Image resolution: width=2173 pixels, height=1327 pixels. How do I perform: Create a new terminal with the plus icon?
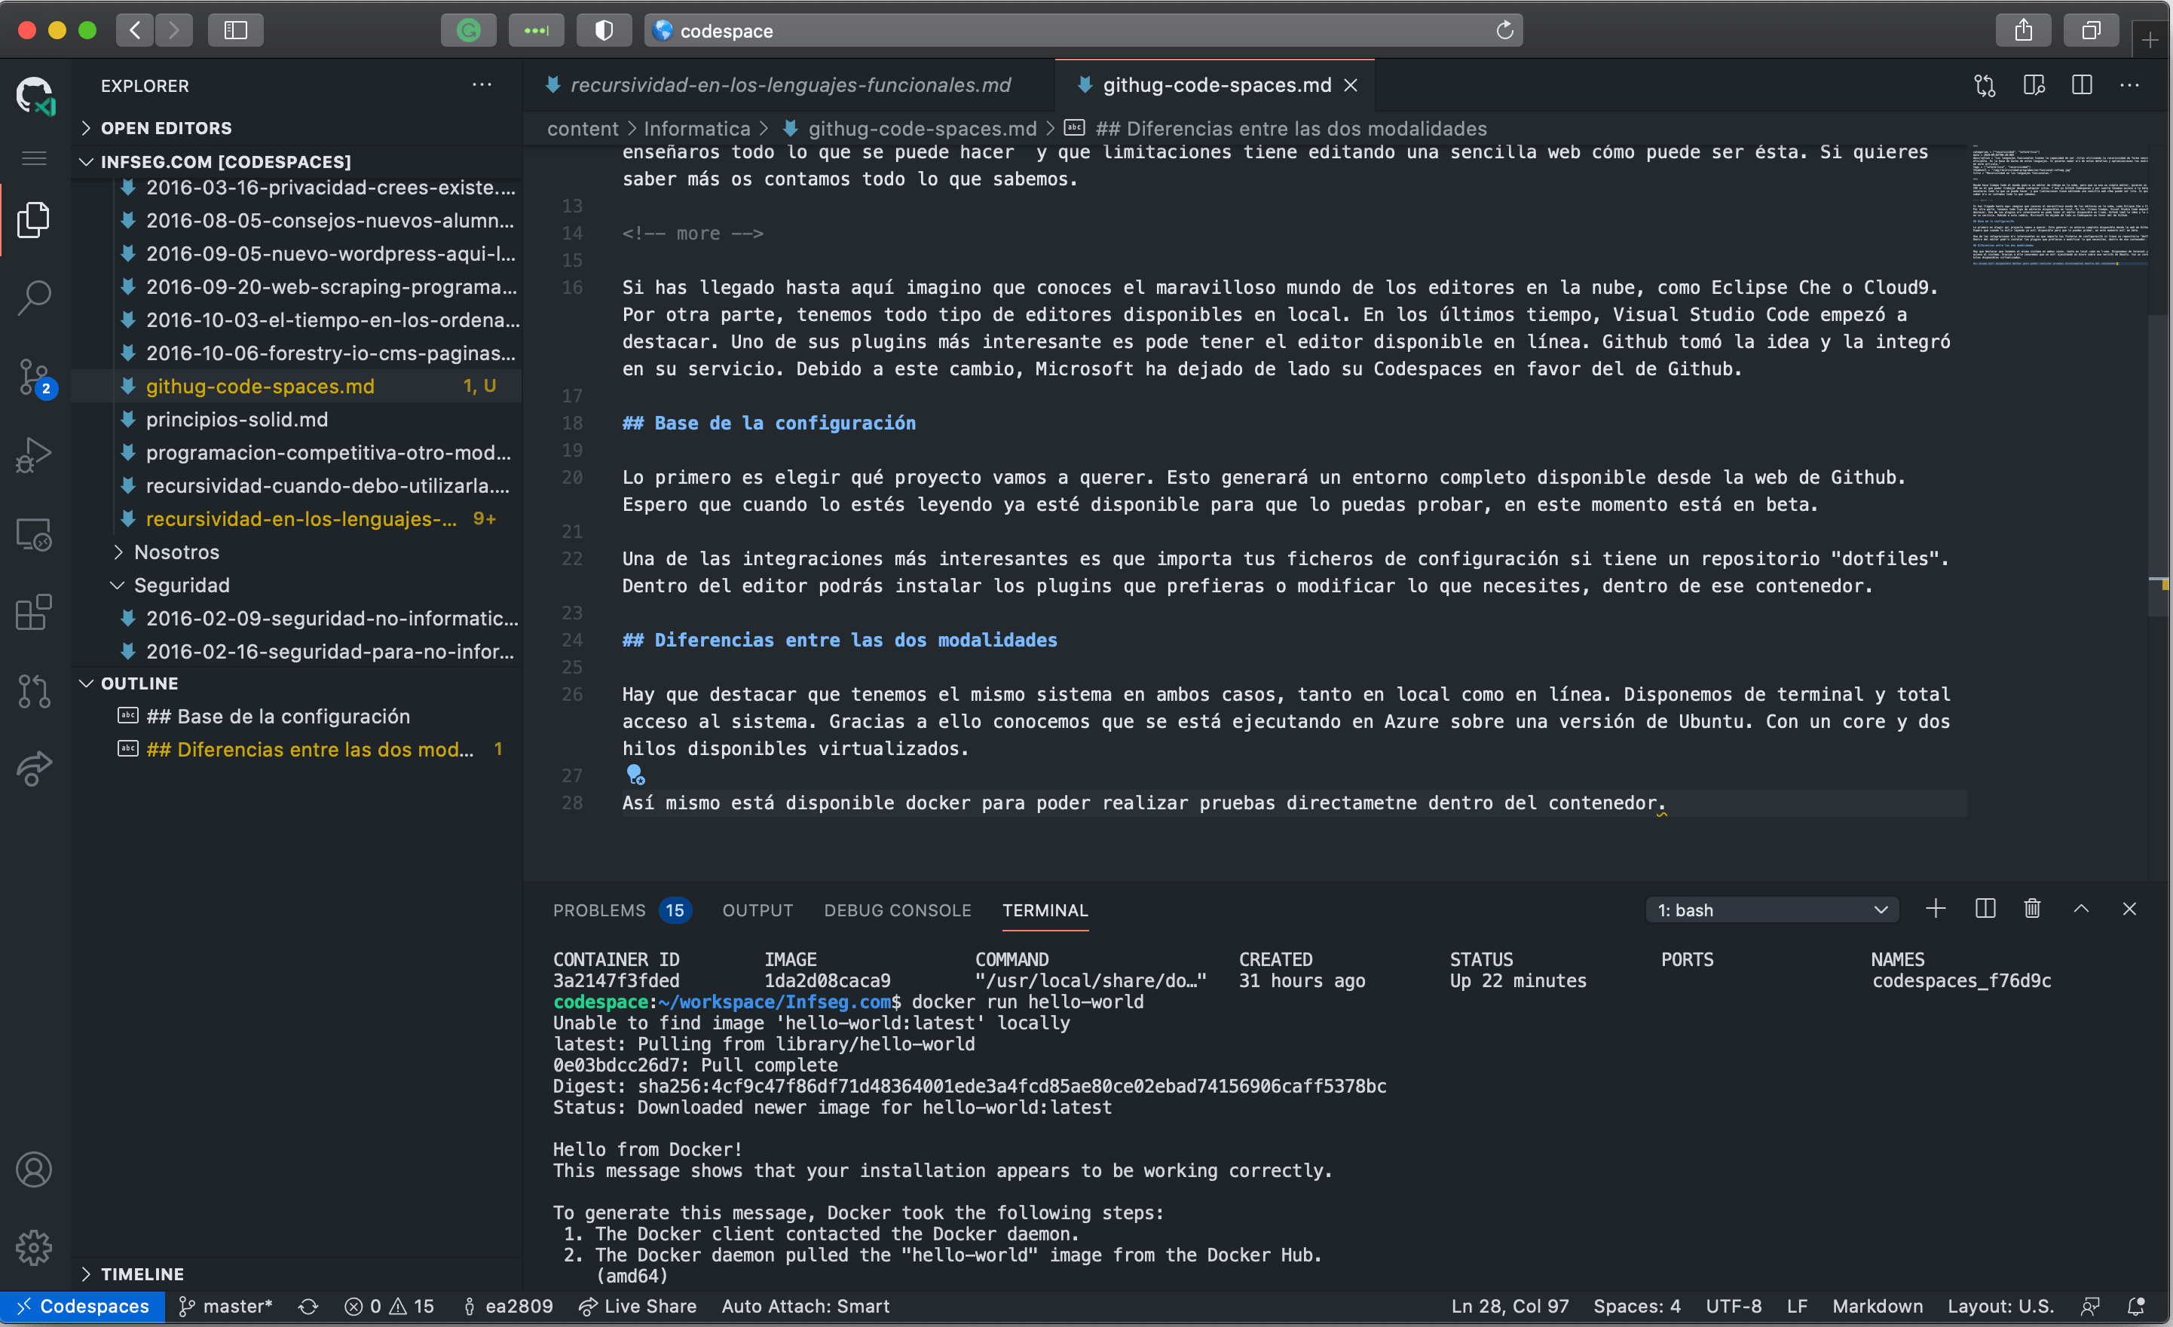click(1936, 909)
